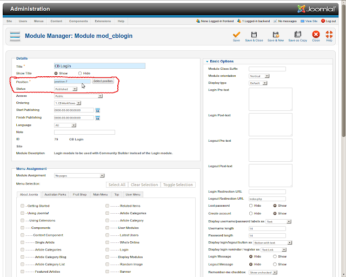The height and width of the screenshot is (277, 346).
Task: Check the Who's Online checkbox
Action: (x=107, y=242)
